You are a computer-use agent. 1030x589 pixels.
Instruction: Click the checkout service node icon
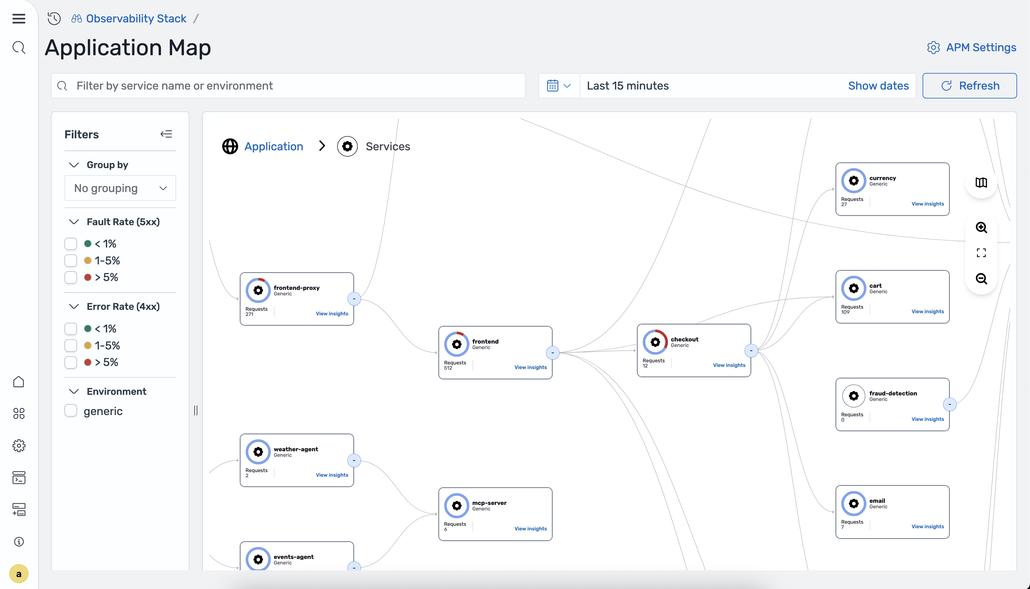pos(655,342)
